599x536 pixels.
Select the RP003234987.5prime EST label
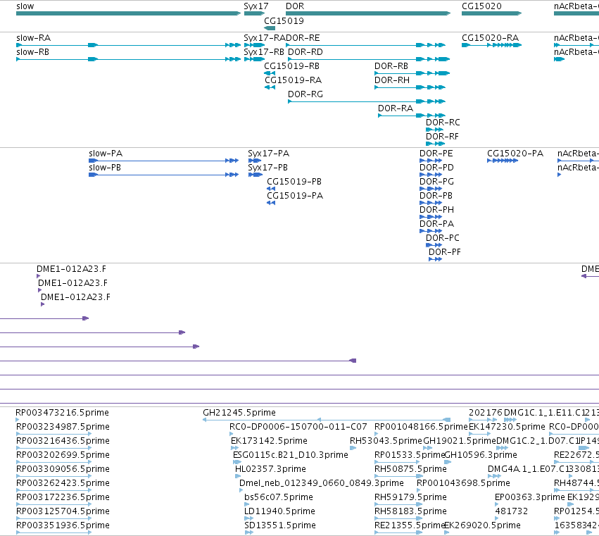coord(63,427)
